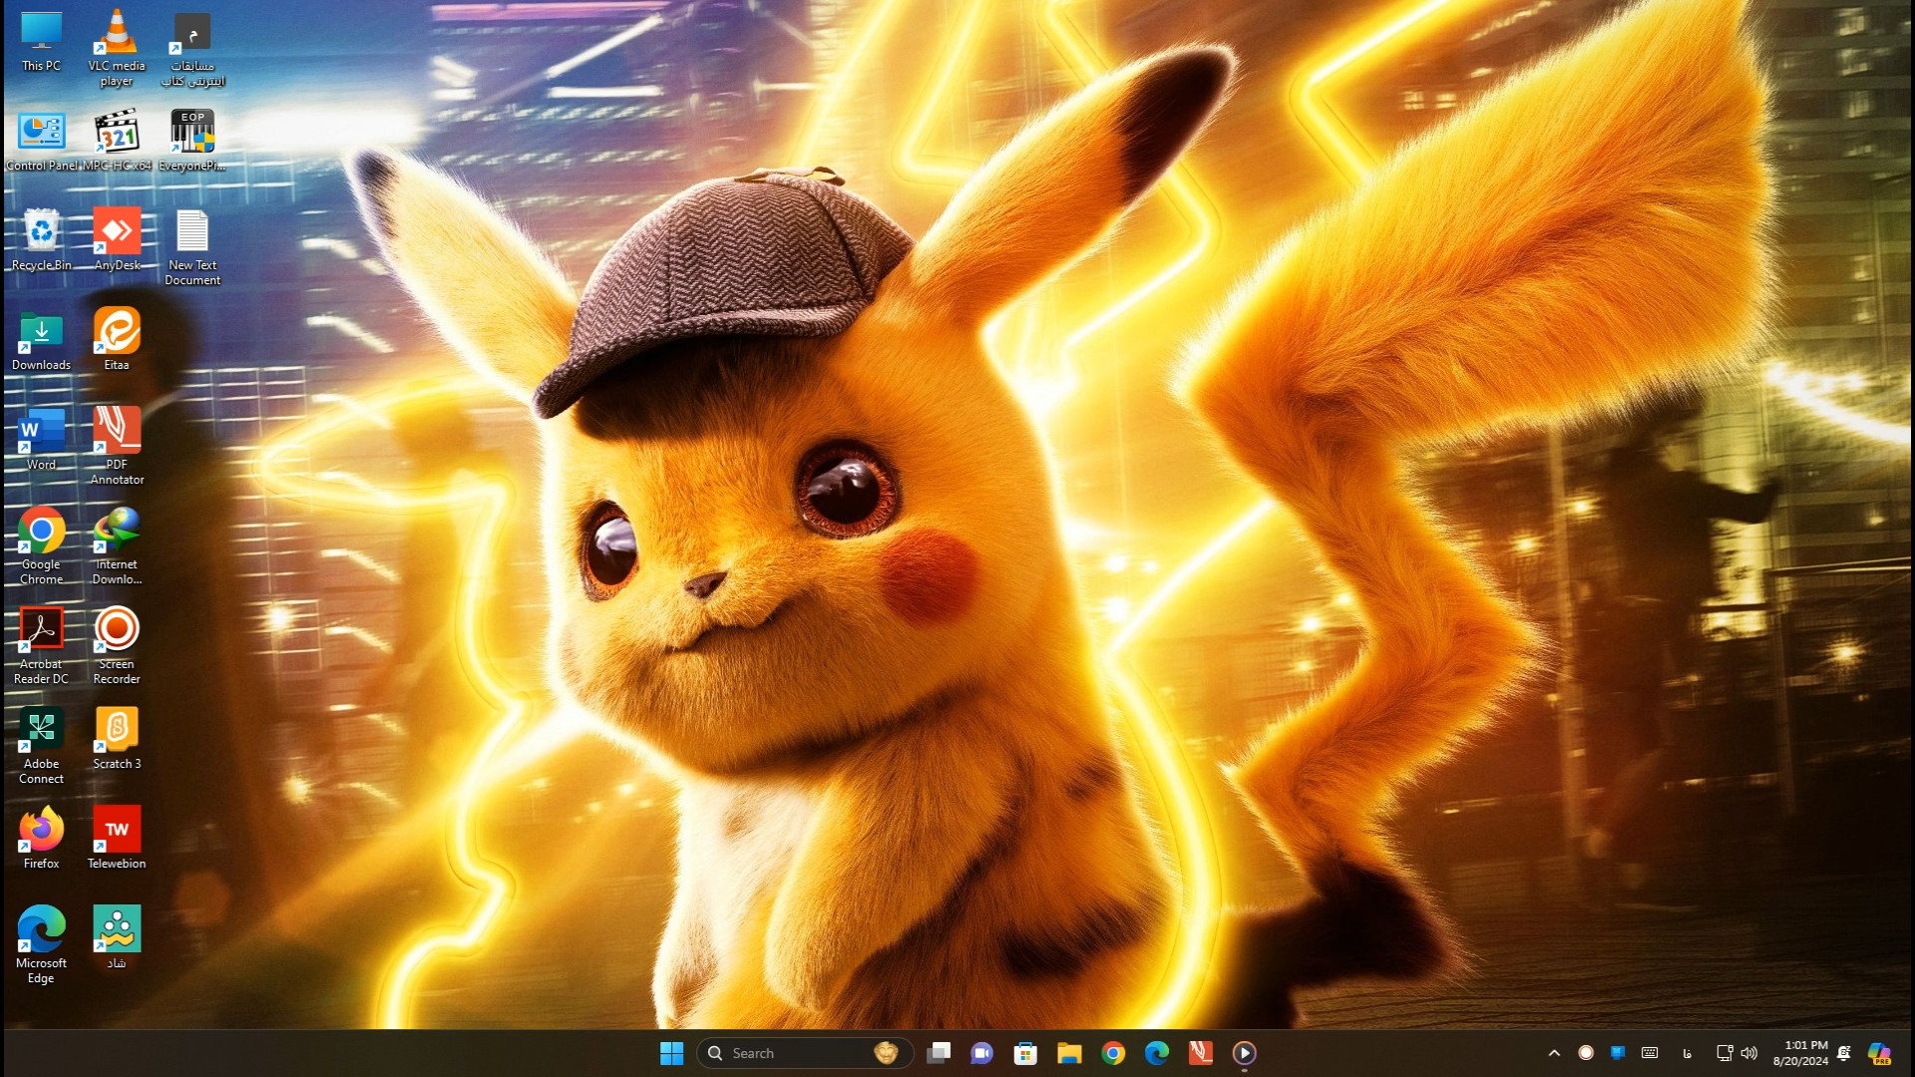Select the Screen Recorder desktop shortcut
Screen dimensions: 1915x1077
[x=117, y=646]
